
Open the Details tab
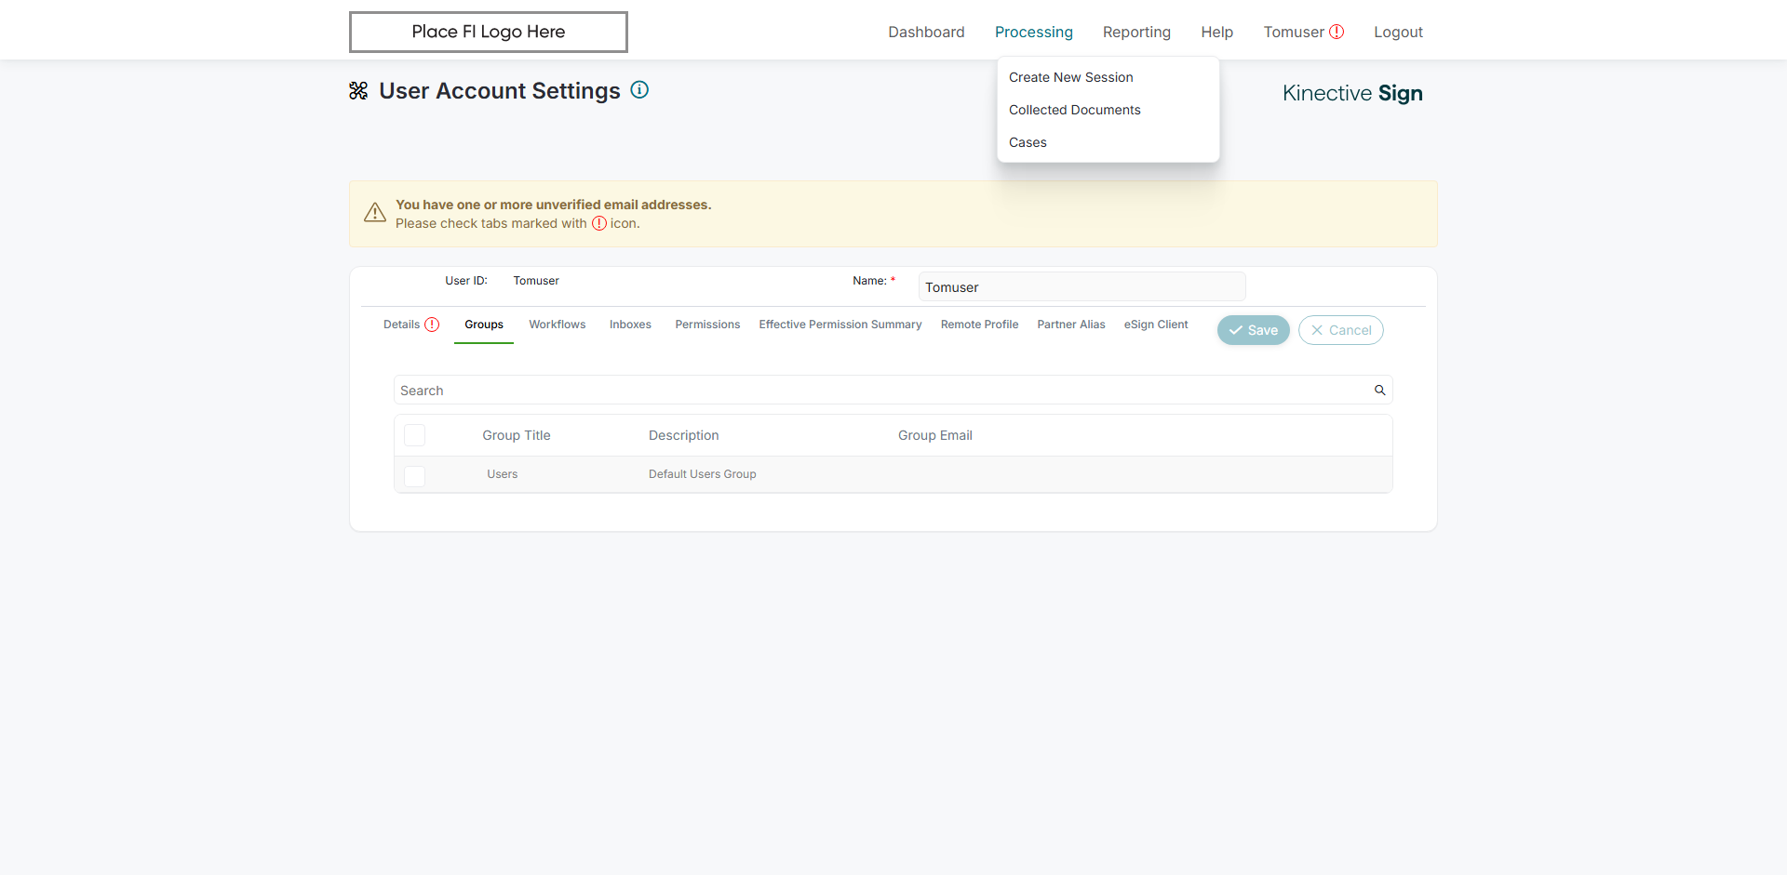point(401,325)
